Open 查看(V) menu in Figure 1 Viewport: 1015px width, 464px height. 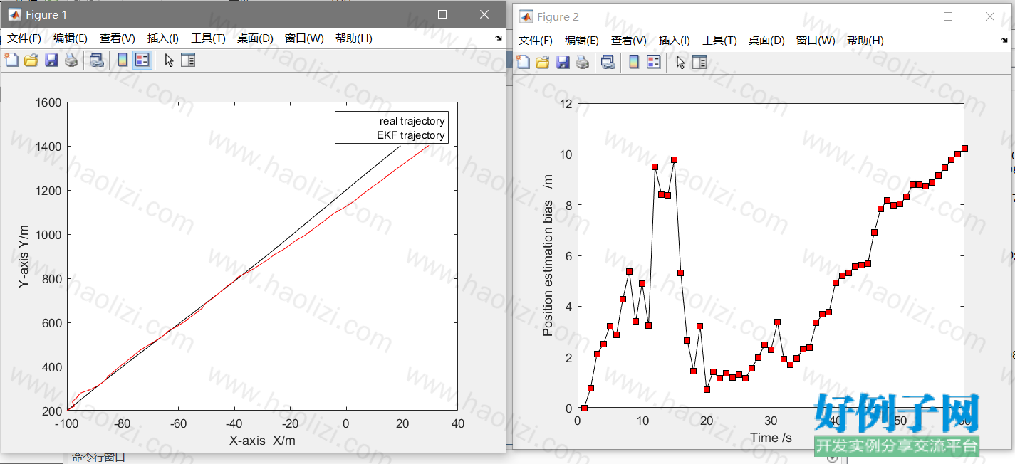117,38
